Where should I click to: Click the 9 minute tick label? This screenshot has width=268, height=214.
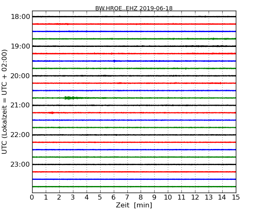pos(154,198)
